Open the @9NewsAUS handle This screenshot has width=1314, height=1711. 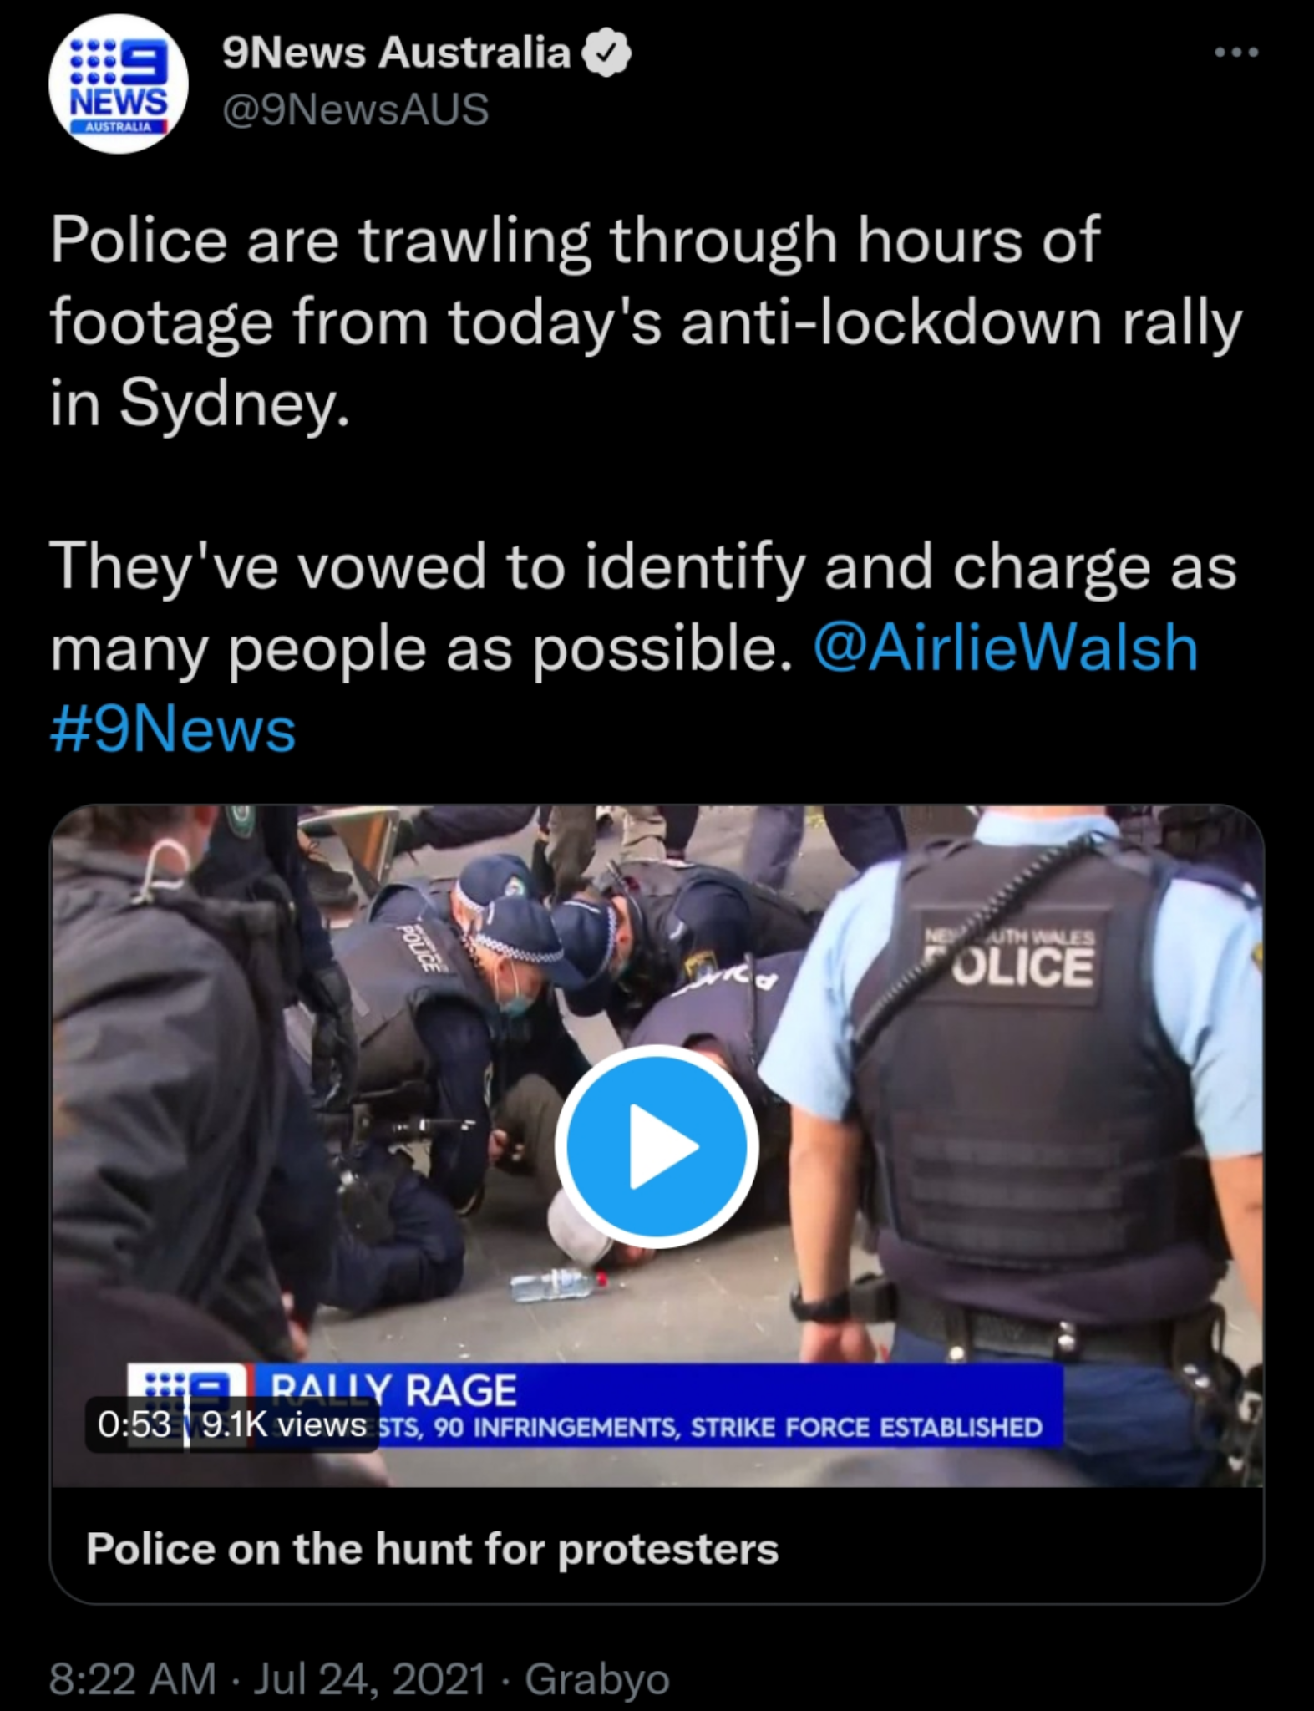356,109
